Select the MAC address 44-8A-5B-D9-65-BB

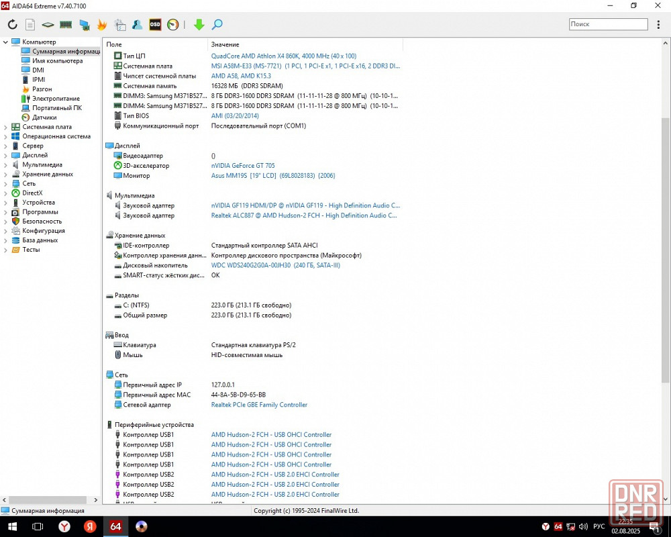[238, 395]
